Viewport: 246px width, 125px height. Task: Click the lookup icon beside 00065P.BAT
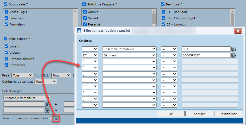point(233,55)
